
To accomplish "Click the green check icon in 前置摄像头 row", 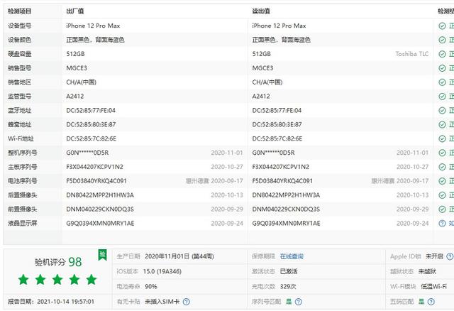I will click(442, 209).
